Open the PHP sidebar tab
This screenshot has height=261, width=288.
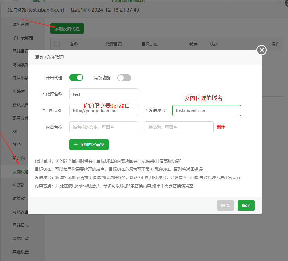pyautogui.click(x=16, y=145)
